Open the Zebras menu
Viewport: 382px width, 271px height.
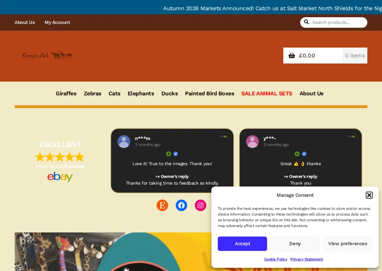point(93,93)
